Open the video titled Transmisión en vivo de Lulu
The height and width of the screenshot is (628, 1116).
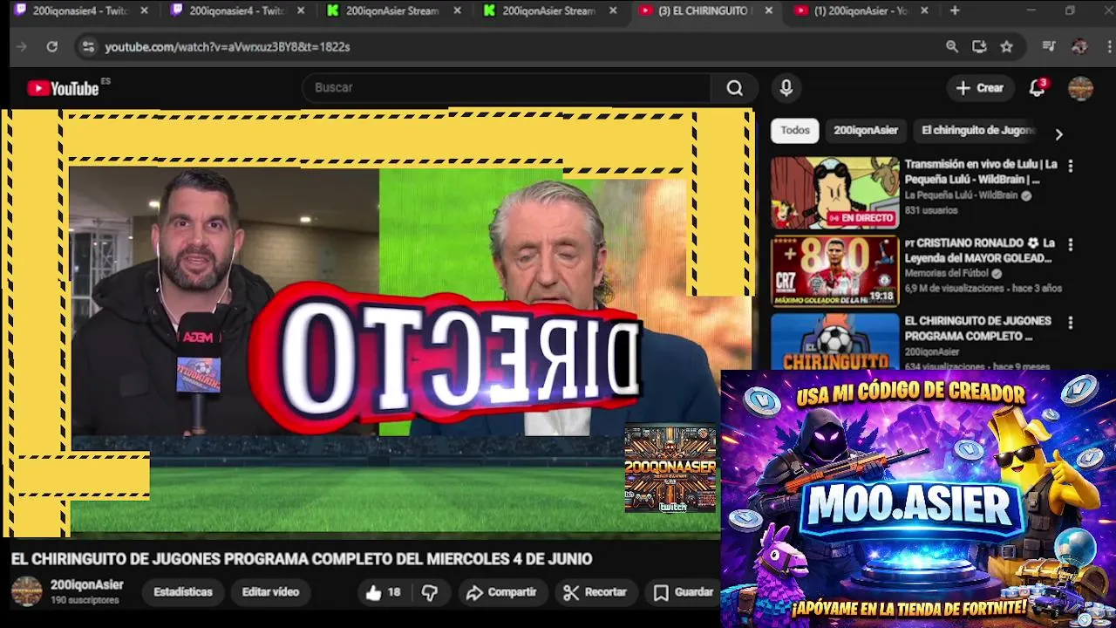click(x=981, y=172)
